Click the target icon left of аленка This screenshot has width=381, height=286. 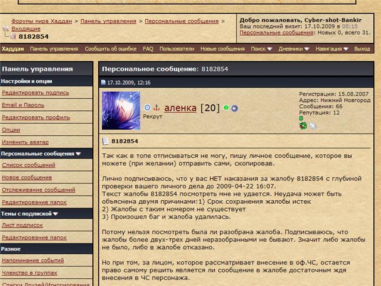point(147,107)
